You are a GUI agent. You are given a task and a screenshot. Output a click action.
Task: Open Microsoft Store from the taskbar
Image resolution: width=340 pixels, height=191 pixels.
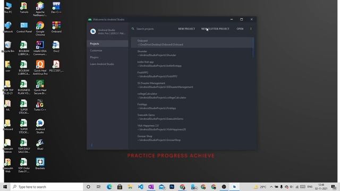tap(120, 187)
